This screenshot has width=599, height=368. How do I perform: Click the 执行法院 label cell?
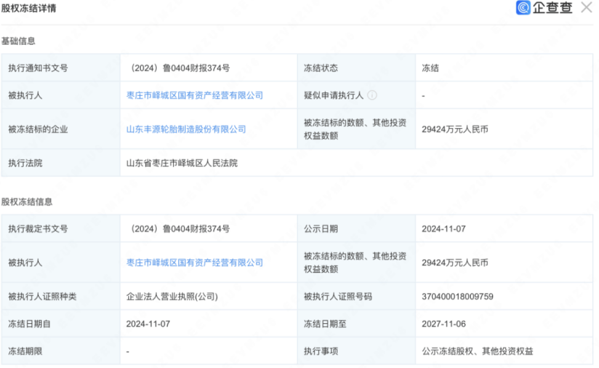[61, 163]
